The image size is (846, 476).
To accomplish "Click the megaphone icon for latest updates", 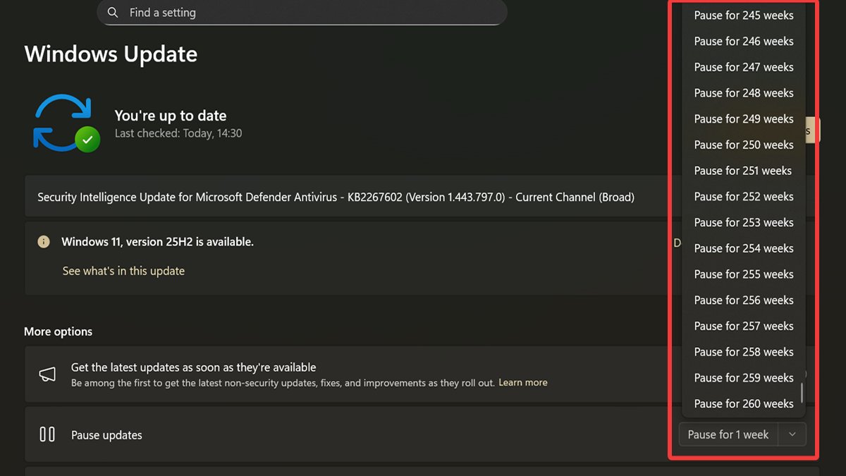I will click(47, 374).
